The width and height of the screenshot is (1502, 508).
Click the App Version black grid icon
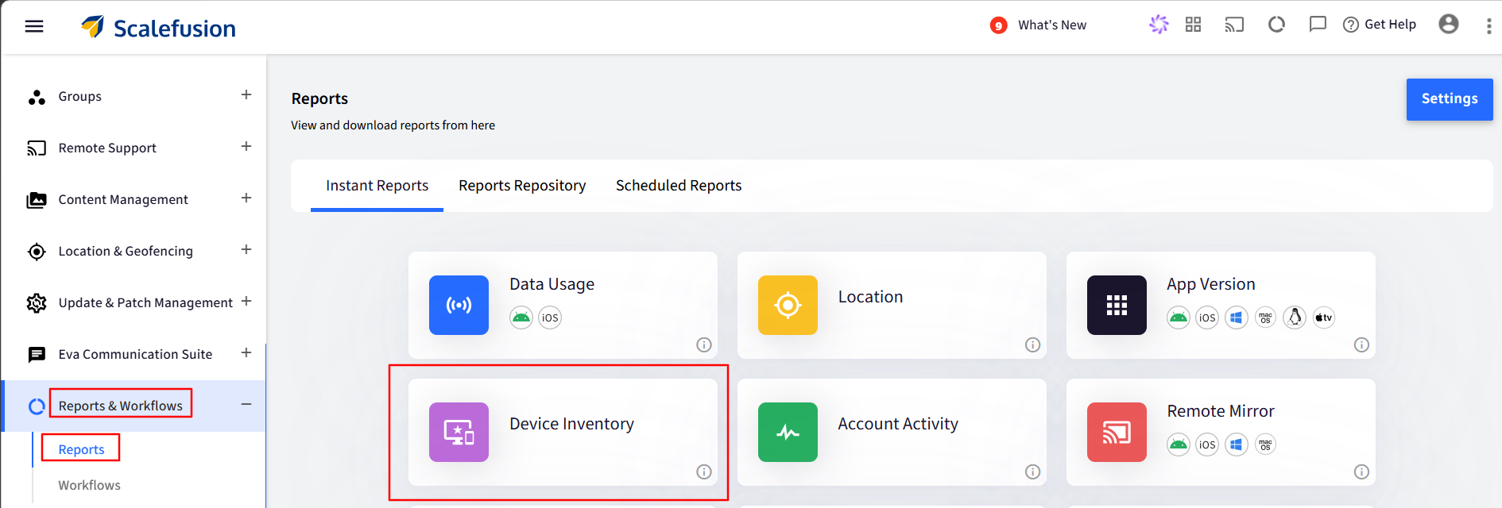(x=1117, y=305)
